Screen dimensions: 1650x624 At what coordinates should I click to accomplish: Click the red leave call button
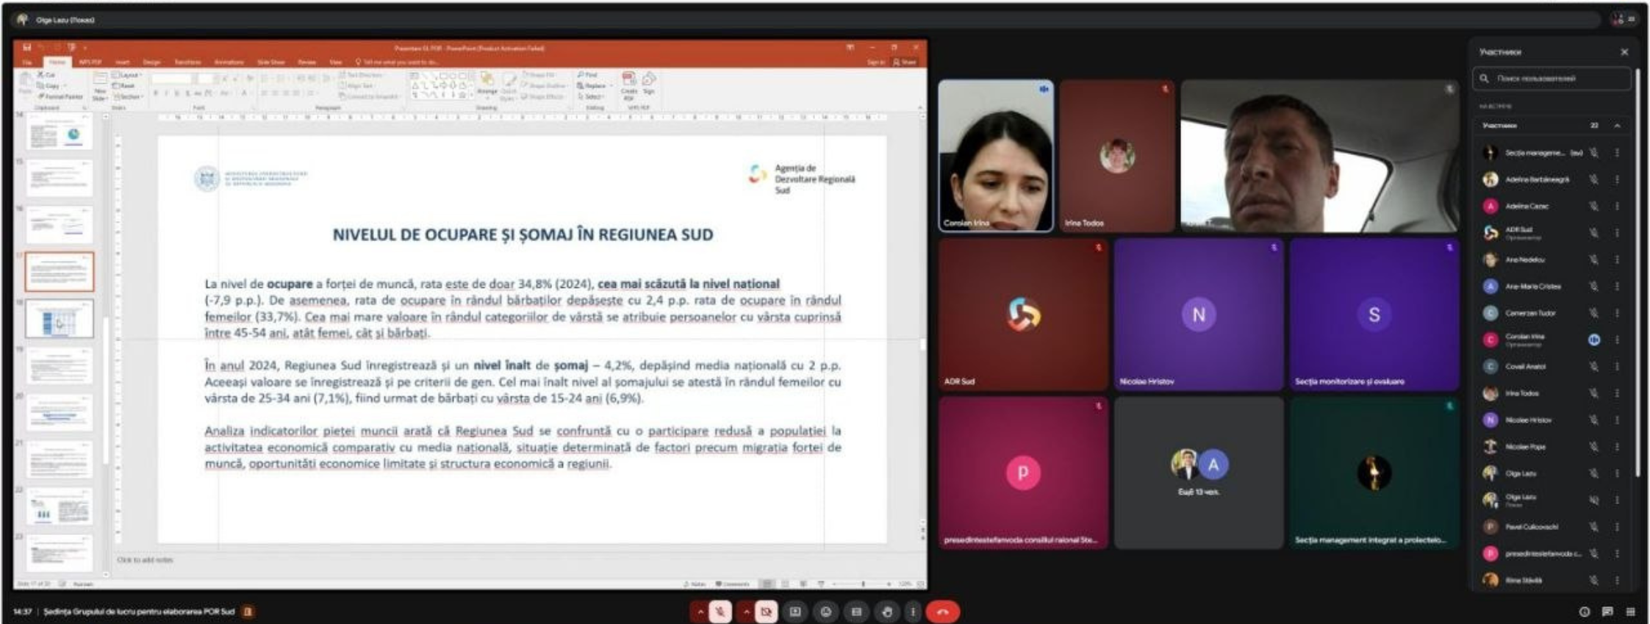tap(943, 612)
